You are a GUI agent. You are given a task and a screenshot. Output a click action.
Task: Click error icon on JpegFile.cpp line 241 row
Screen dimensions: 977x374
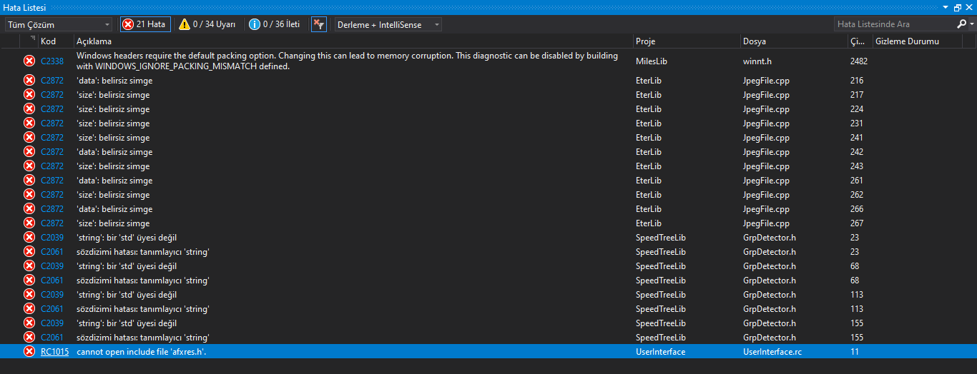[29, 138]
